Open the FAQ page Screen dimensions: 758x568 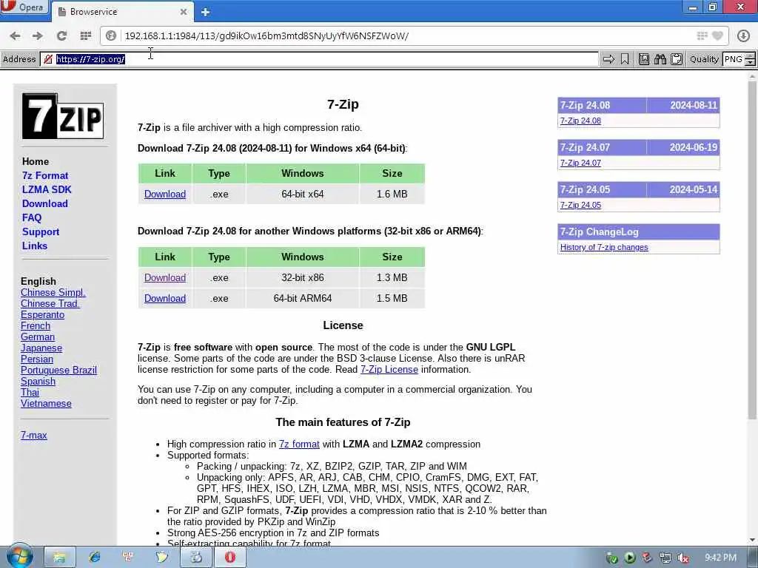(31, 217)
